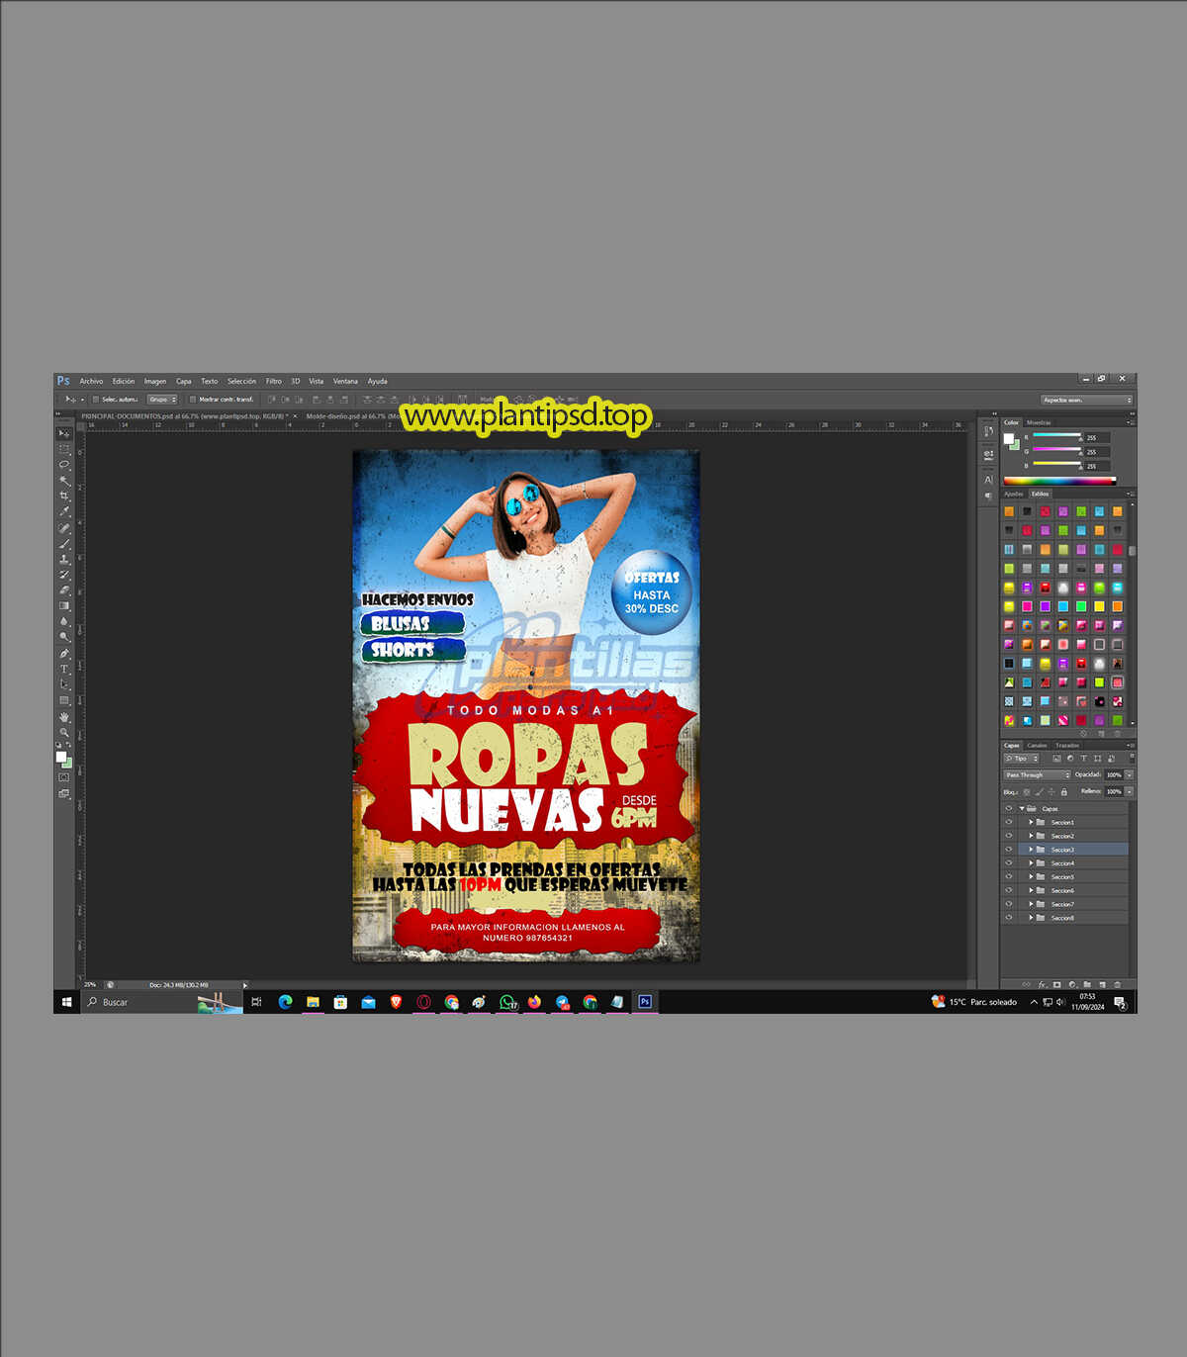Screen dimensions: 1187x1357
Task: Switch to the Trazados tab
Action: click(1067, 746)
